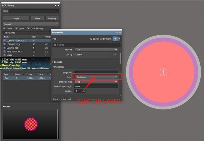Image resolution: width=204 pixels, height=141 pixels.
Task: Click the footprint icon for LS L29K_RED
Action: click(x=5, y=48)
